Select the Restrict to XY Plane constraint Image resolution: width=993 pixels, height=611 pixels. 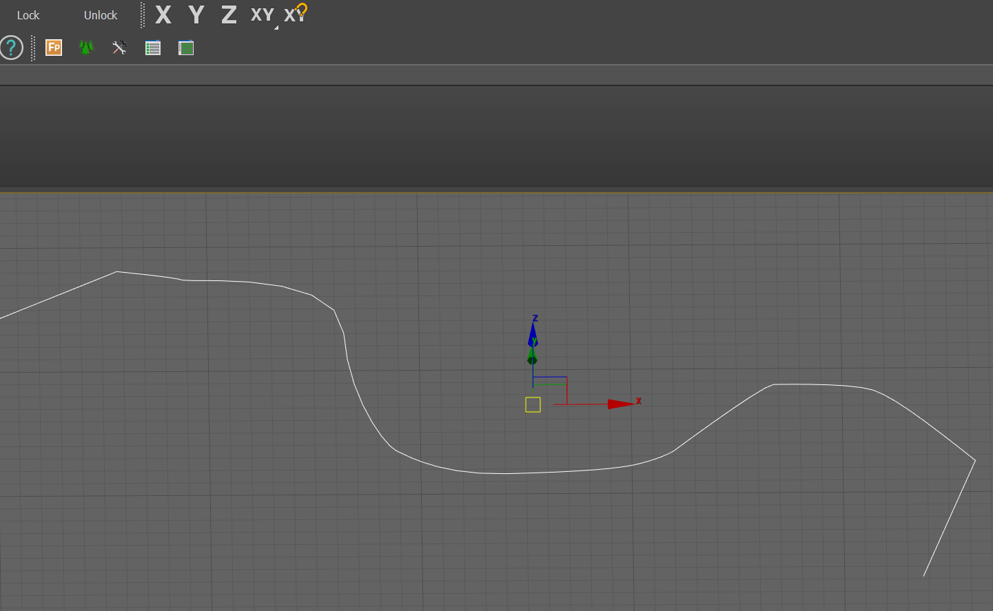click(x=262, y=14)
